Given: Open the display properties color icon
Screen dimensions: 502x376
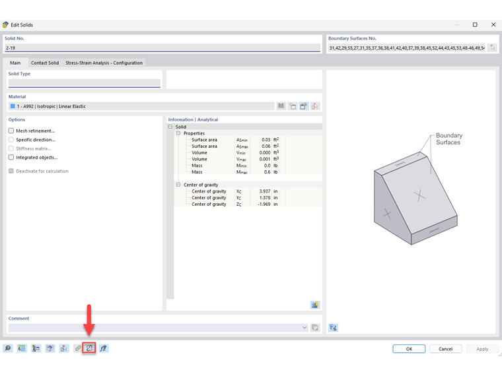Looking at the screenshot, I should 36,348.
